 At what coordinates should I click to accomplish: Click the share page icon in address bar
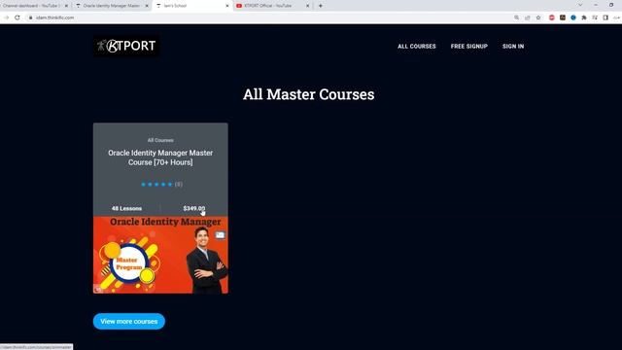click(527, 17)
